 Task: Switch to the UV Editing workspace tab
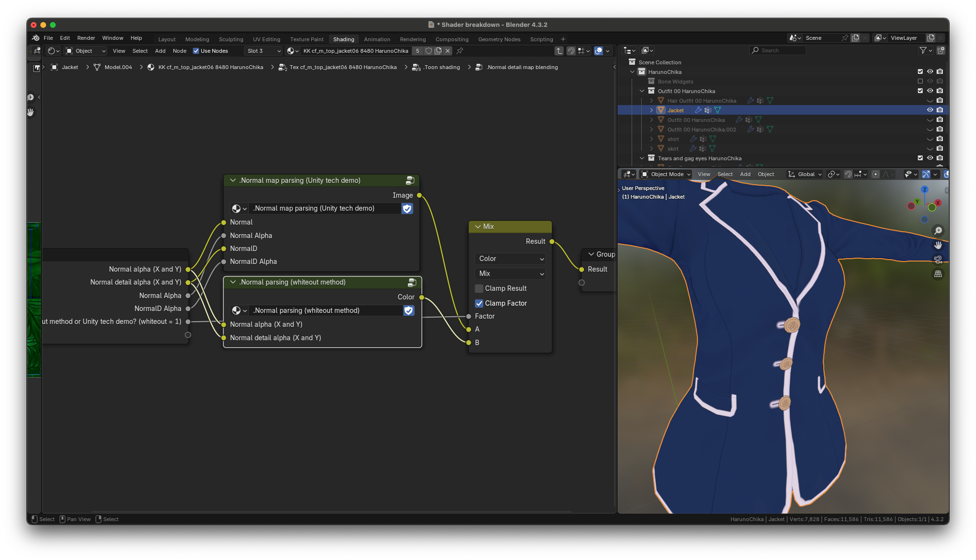point(267,39)
